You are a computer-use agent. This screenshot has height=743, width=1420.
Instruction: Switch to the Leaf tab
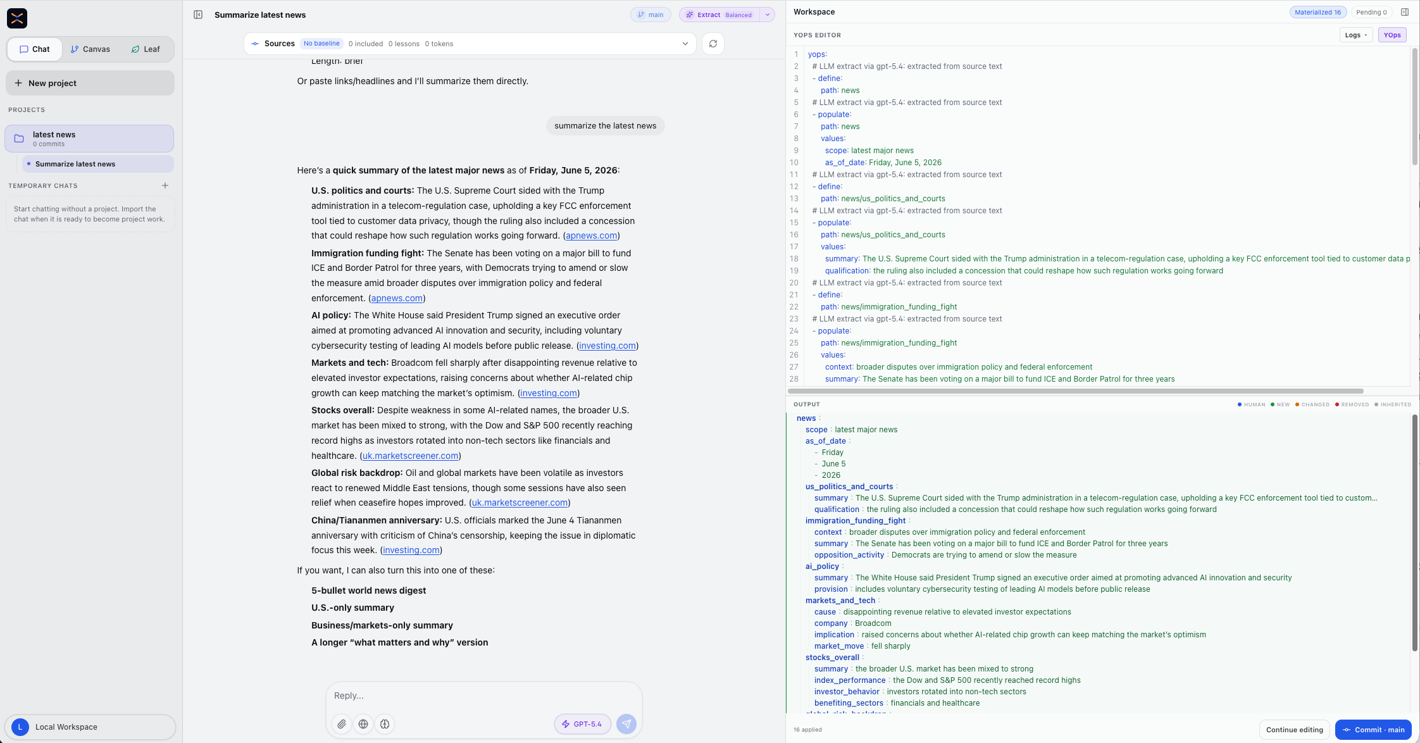[x=145, y=49]
